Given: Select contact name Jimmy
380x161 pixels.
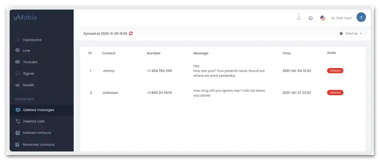Looking at the screenshot, I should 108,71.
